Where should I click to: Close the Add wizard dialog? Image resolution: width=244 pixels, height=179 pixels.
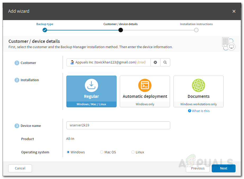click(234, 11)
